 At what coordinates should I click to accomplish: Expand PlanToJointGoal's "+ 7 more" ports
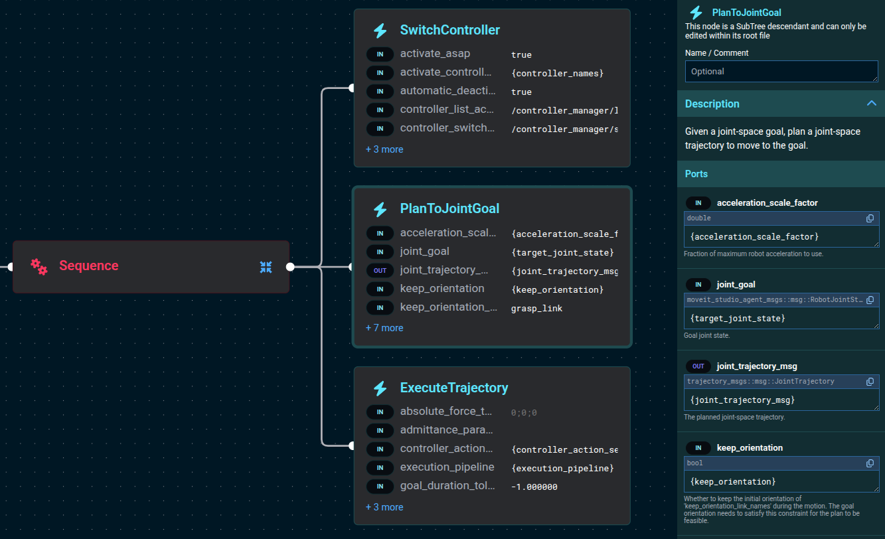click(384, 328)
